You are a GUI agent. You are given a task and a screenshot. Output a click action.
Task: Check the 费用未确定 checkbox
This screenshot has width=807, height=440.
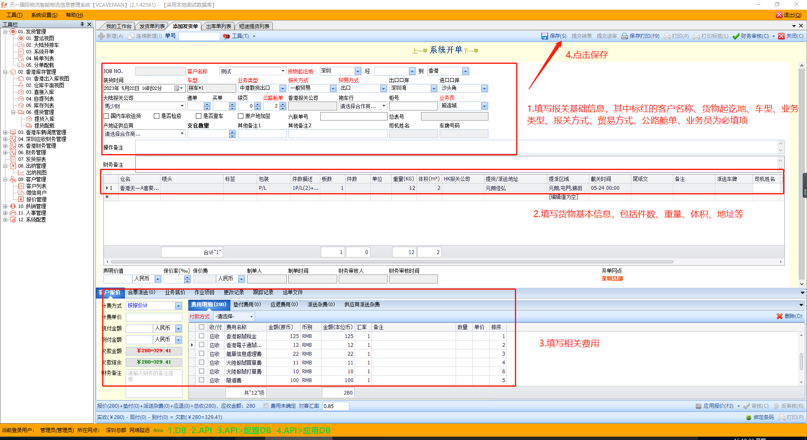(266, 406)
